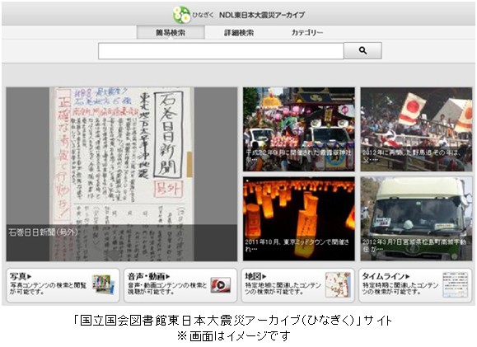Open the カテゴリー tab
This screenshot has width=477, height=347.
point(307,33)
